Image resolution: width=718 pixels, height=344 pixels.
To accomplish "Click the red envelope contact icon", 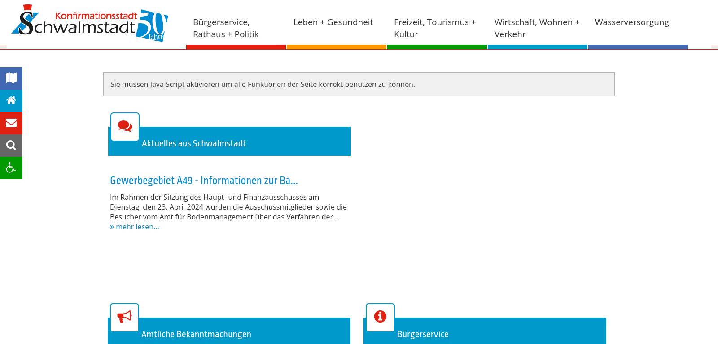I will [x=11, y=123].
